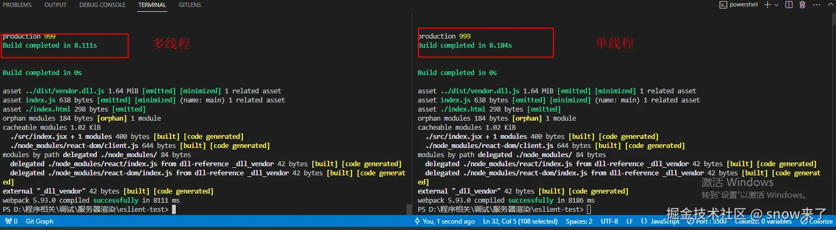This screenshot has width=836, height=230.
Task: Change the LF end-of-line sequence
Action: coord(630,221)
